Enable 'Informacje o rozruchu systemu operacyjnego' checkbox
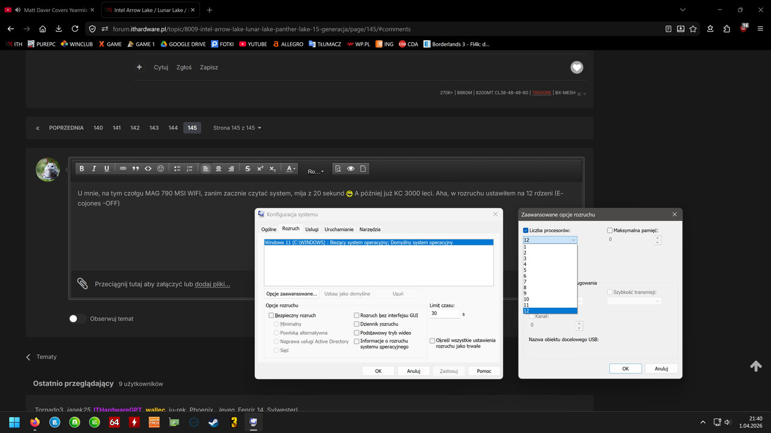The image size is (771, 433). pyautogui.click(x=357, y=341)
